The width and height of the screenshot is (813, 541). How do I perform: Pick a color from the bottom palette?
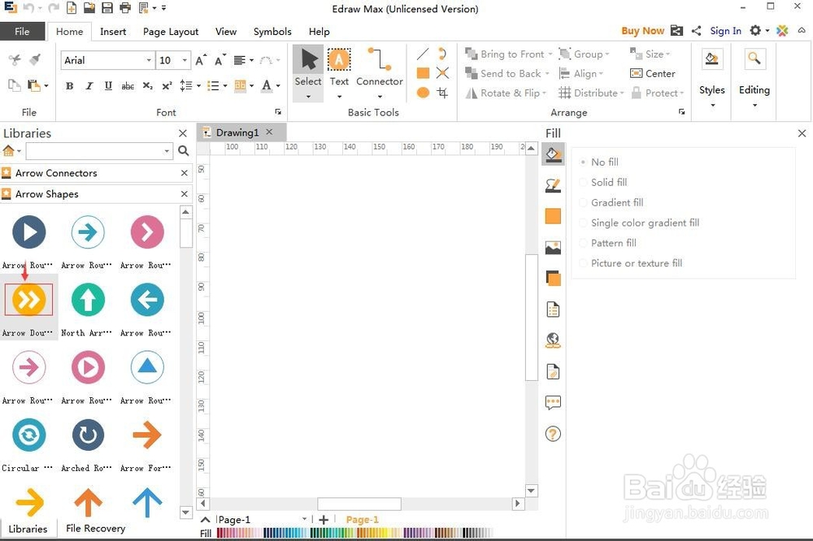click(354, 533)
